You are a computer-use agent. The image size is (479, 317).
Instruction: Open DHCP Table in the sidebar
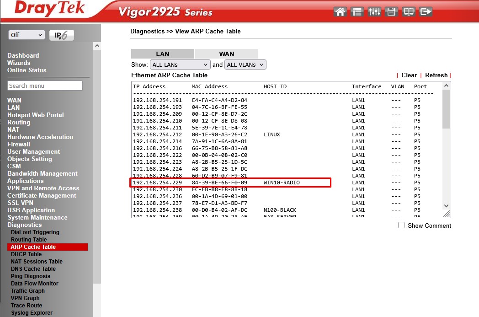point(26,254)
